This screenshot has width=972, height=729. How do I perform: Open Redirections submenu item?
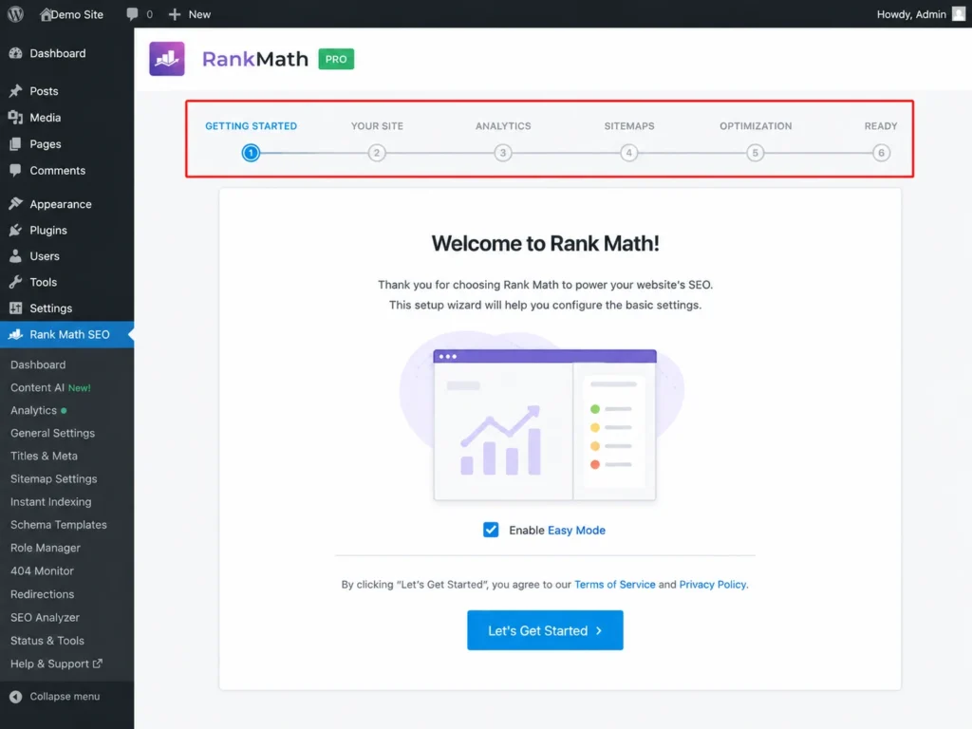click(x=42, y=594)
